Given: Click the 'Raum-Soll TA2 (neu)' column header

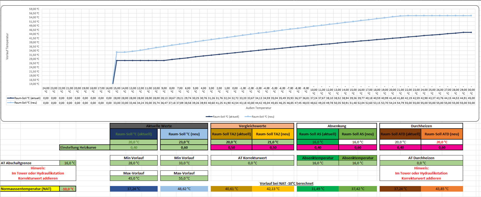Looking at the screenshot, I should (273, 134).
